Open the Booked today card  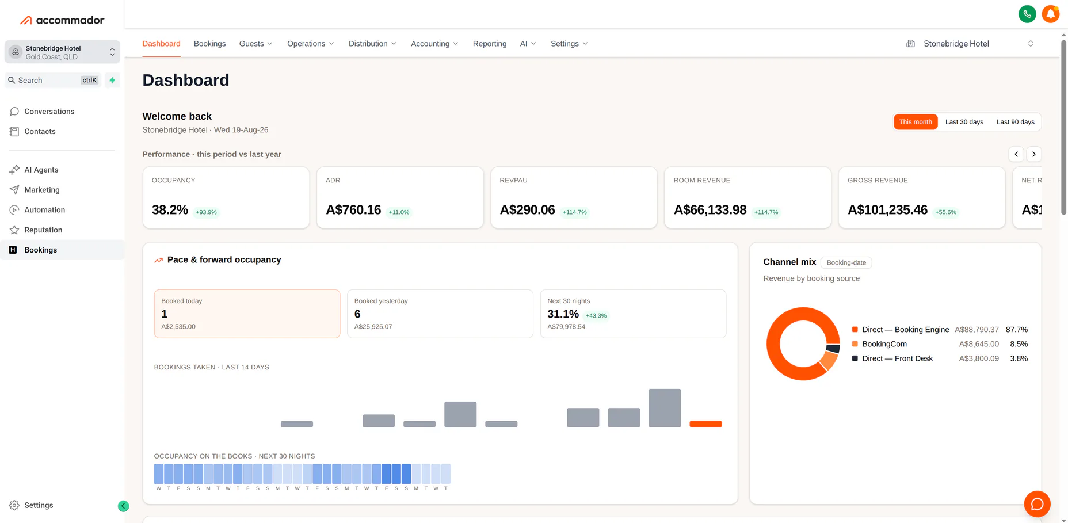pyautogui.click(x=247, y=314)
